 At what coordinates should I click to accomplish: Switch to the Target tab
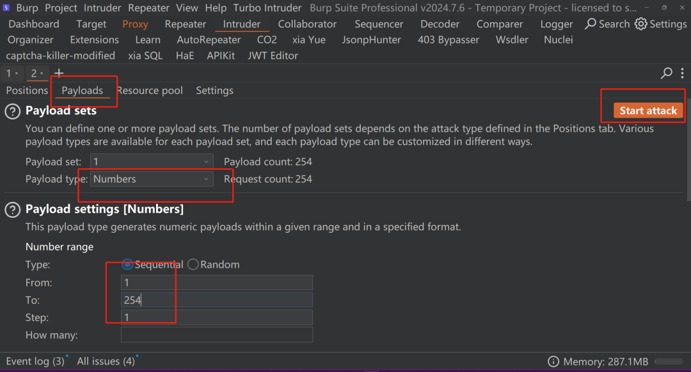click(91, 24)
